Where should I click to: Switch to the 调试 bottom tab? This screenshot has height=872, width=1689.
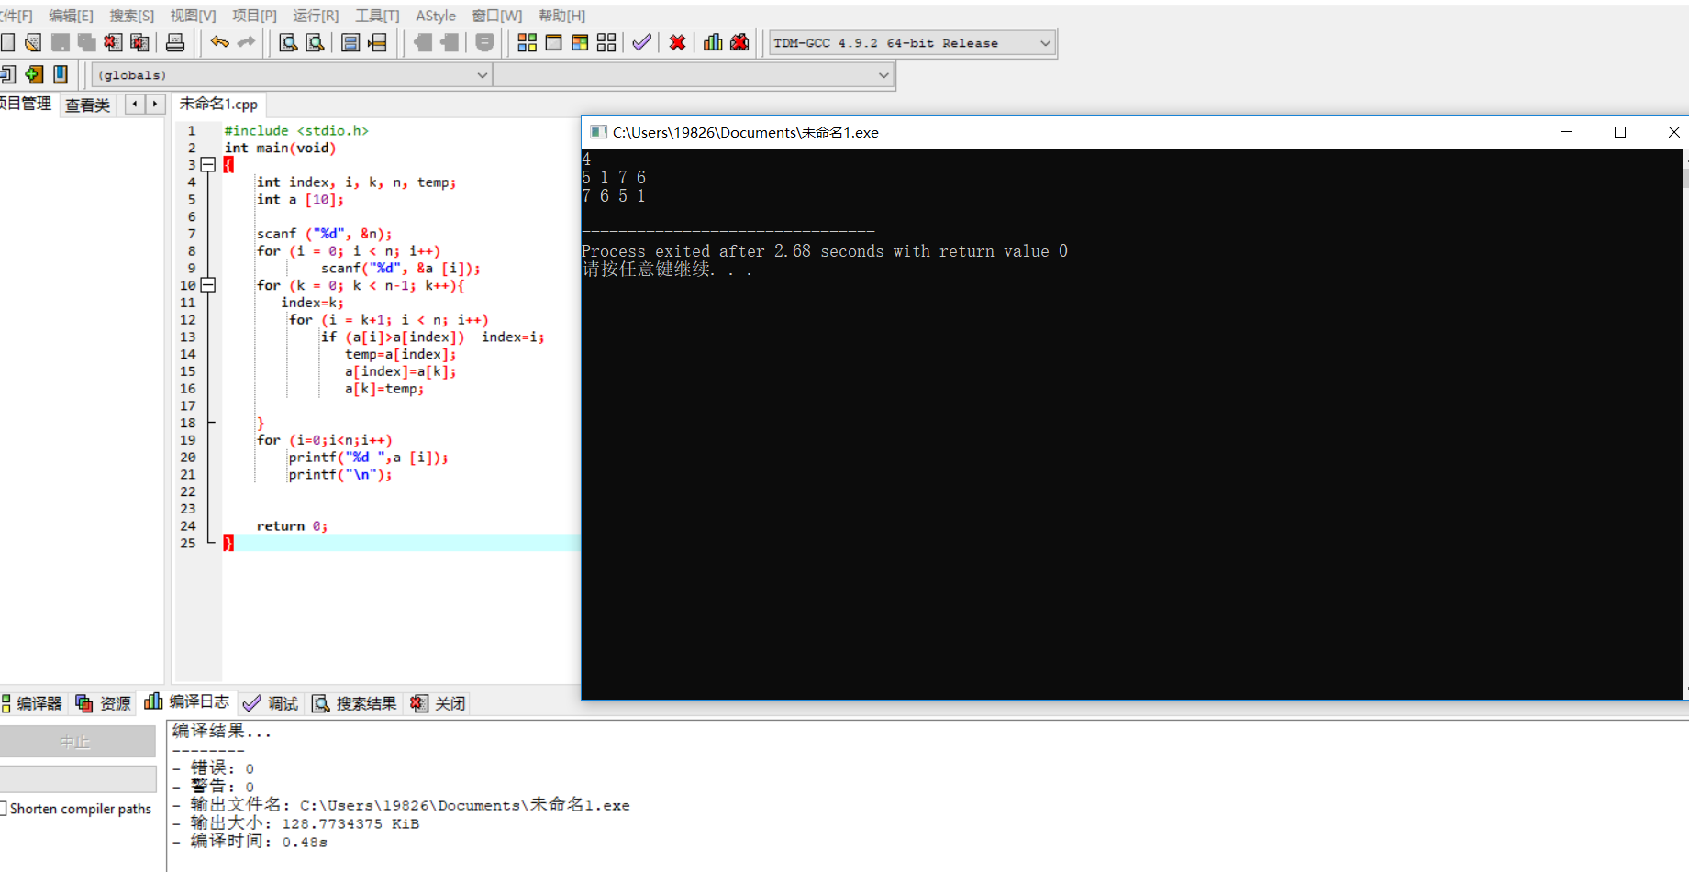click(x=271, y=703)
